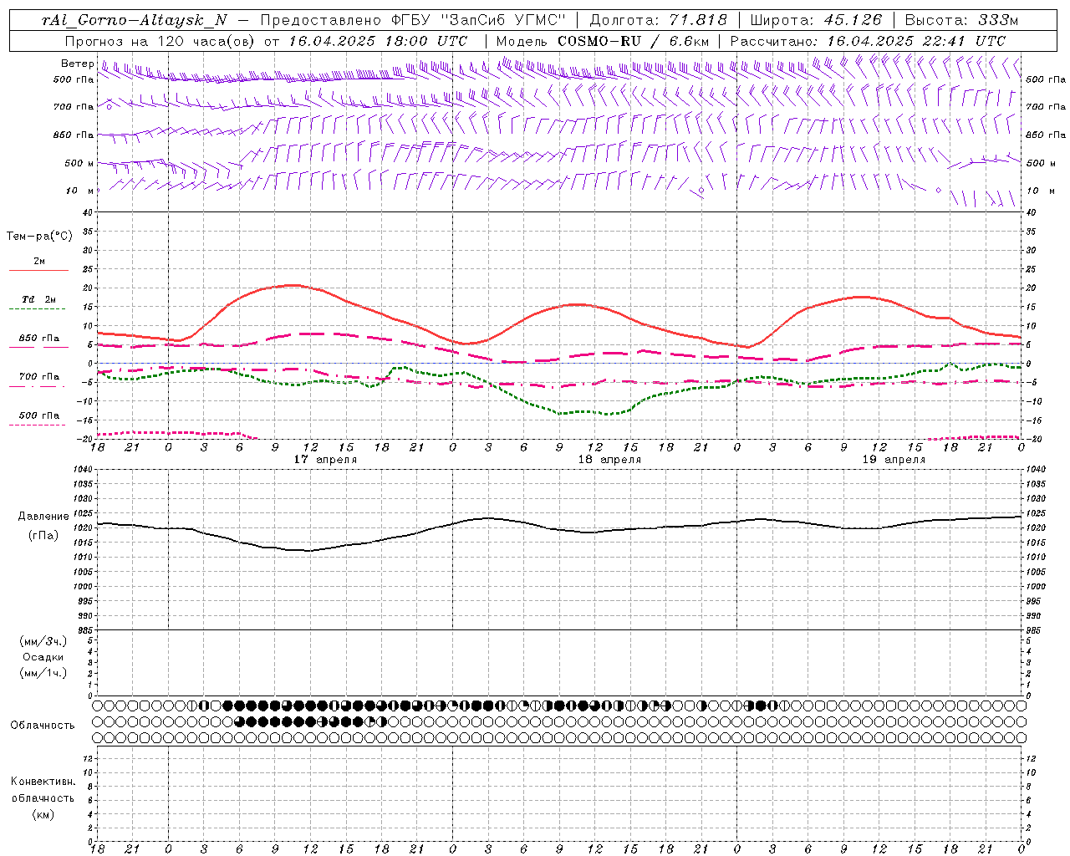1070x856 pixels.
Task: Click the (мм/3ч.) precipitation unit label
Action: (43, 641)
